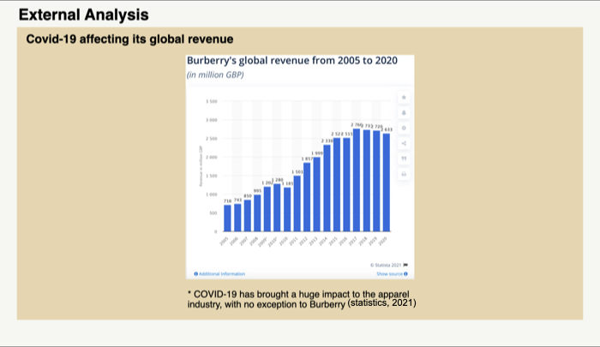Open the Show source link

tap(392, 274)
